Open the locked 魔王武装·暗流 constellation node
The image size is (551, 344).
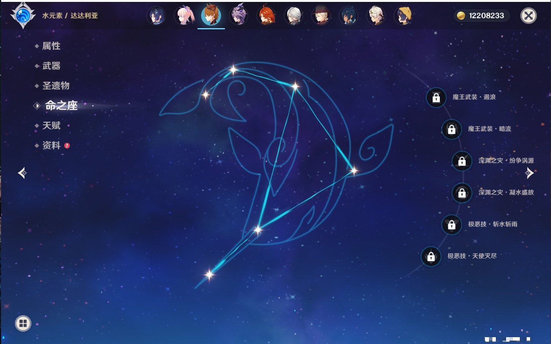click(x=452, y=129)
